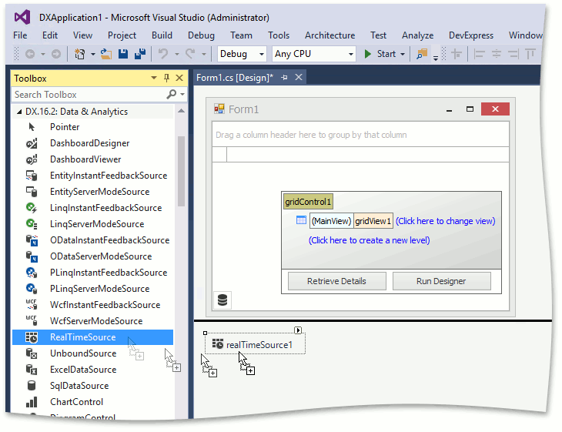
Task: Open the Any CPU platform dropdown
Action: coord(350,54)
